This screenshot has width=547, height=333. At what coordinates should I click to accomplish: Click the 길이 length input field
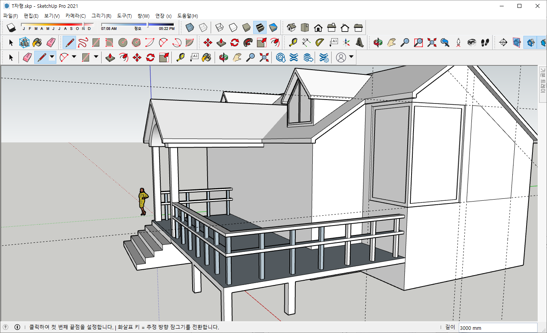(x=498, y=327)
